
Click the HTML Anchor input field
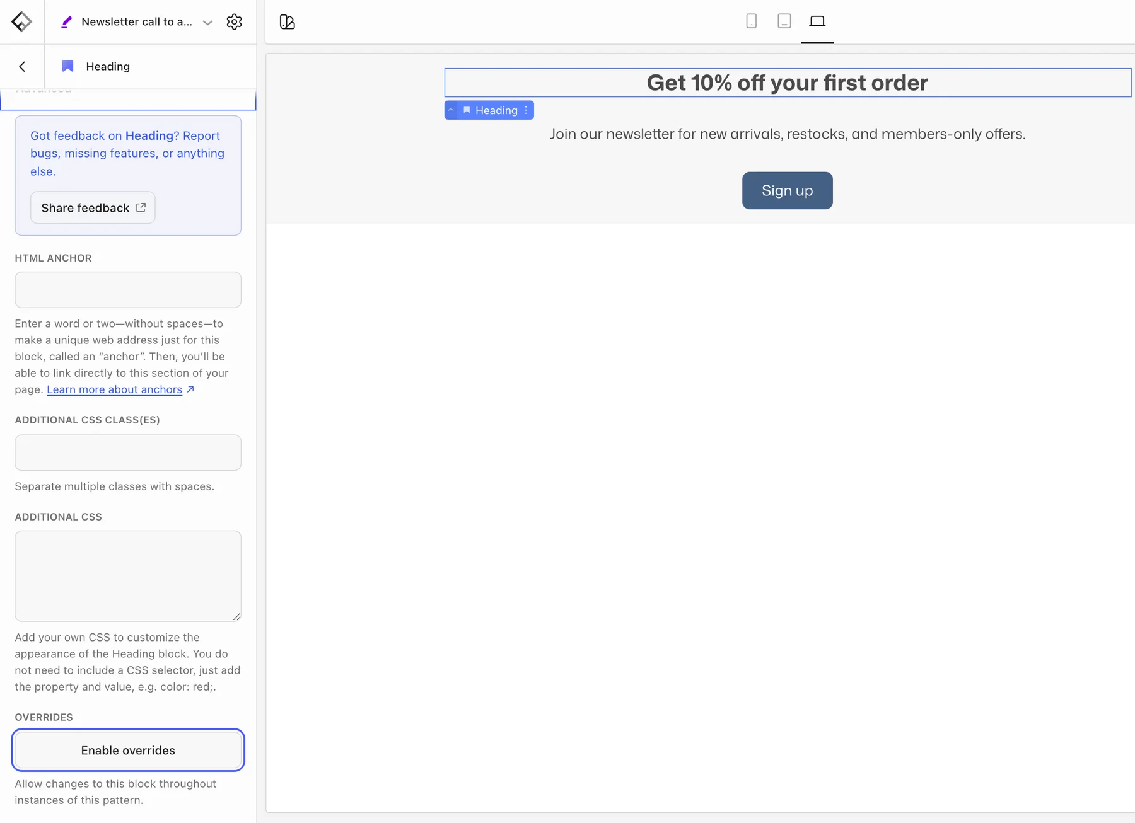click(128, 290)
